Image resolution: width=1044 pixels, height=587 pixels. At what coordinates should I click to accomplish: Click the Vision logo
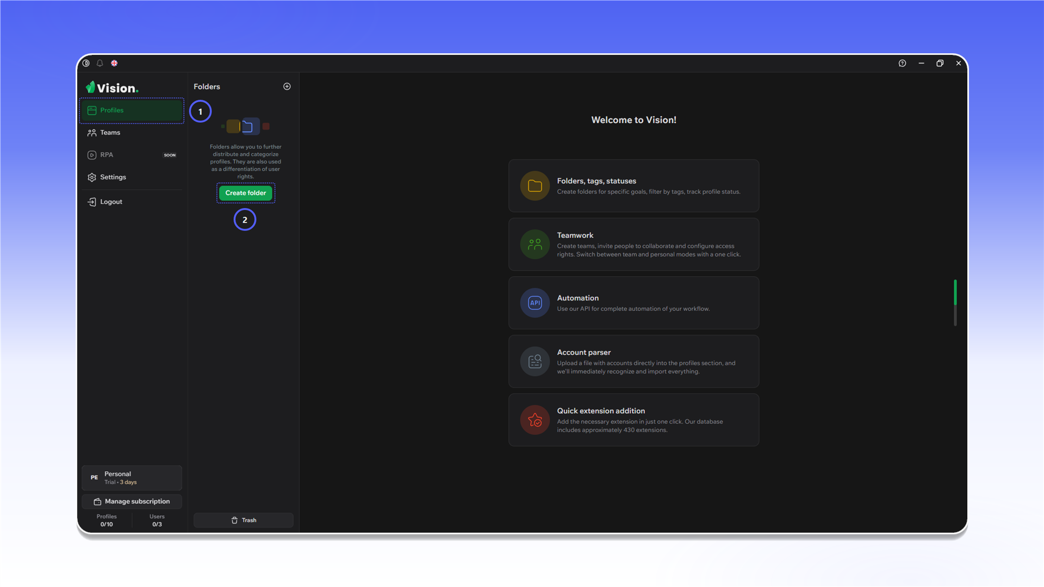coord(112,88)
